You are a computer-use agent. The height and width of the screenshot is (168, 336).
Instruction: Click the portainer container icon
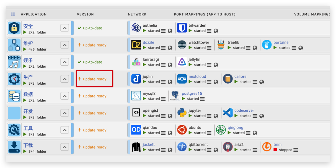(x=267, y=45)
